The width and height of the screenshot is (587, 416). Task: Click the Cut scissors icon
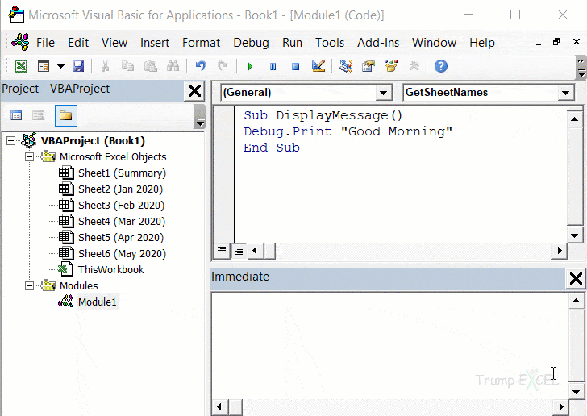coord(105,67)
